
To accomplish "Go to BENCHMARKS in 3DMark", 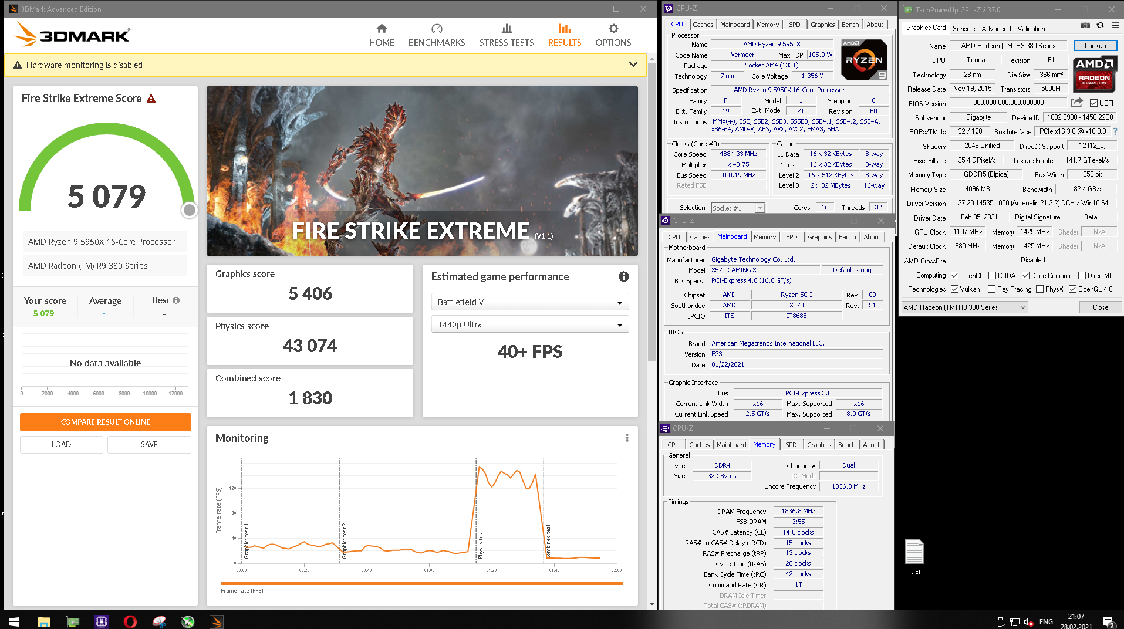I will pyautogui.click(x=437, y=35).
